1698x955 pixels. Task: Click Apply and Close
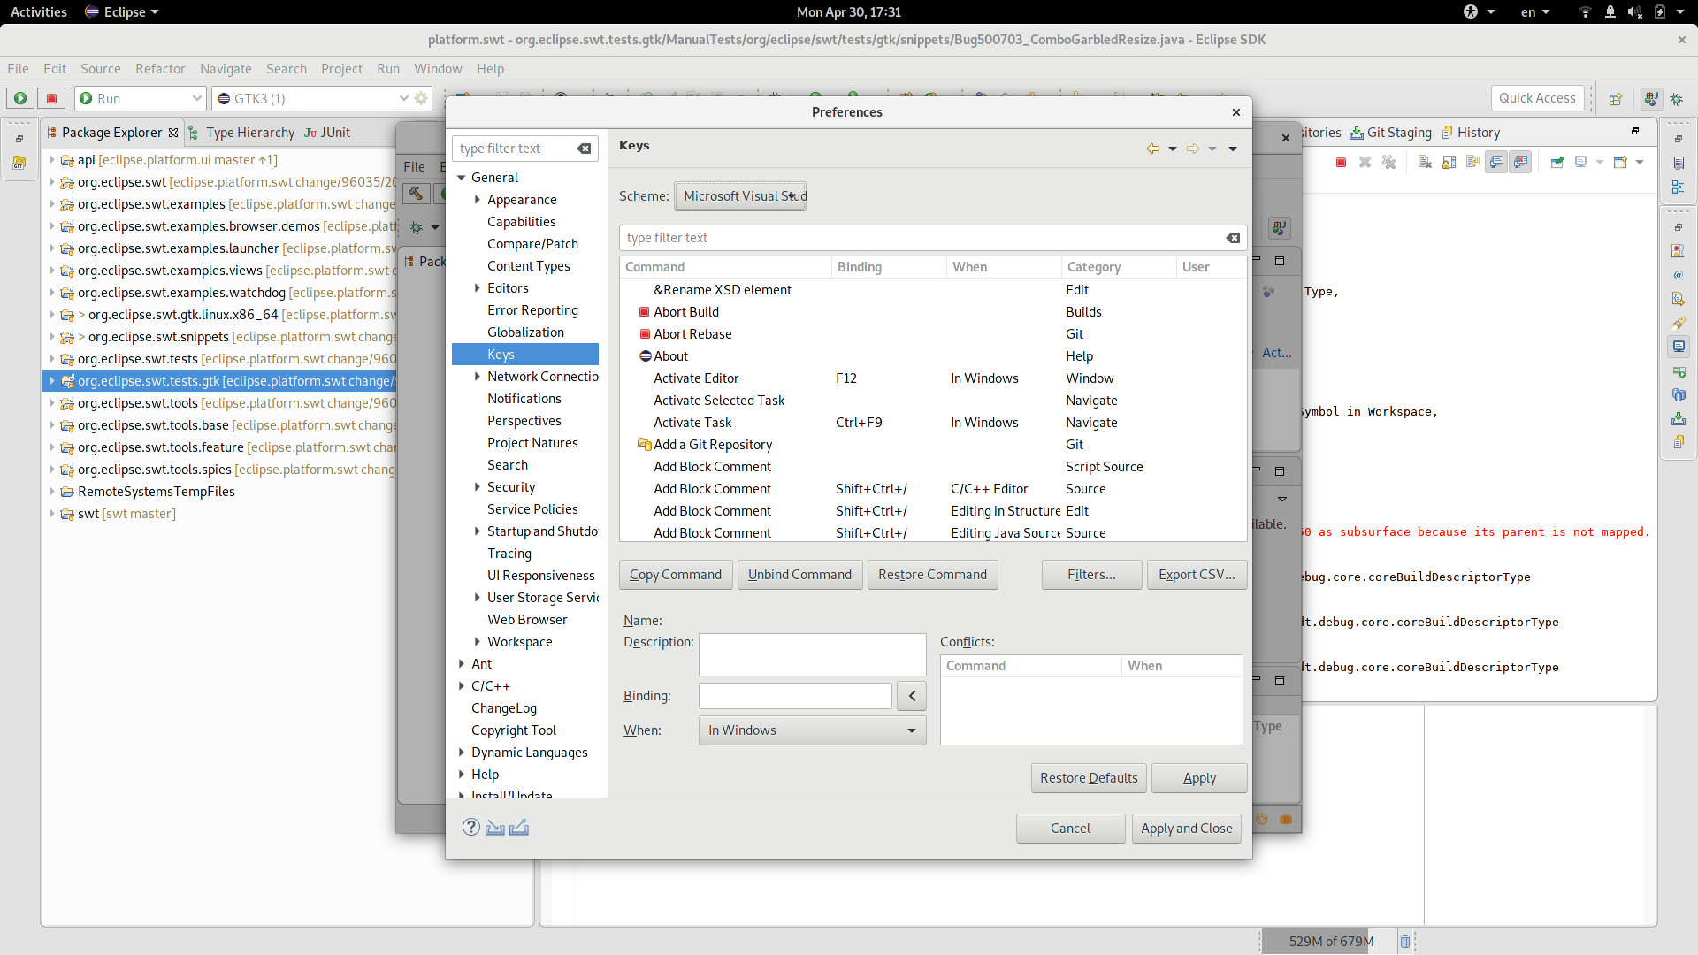tap(1186, 829)
